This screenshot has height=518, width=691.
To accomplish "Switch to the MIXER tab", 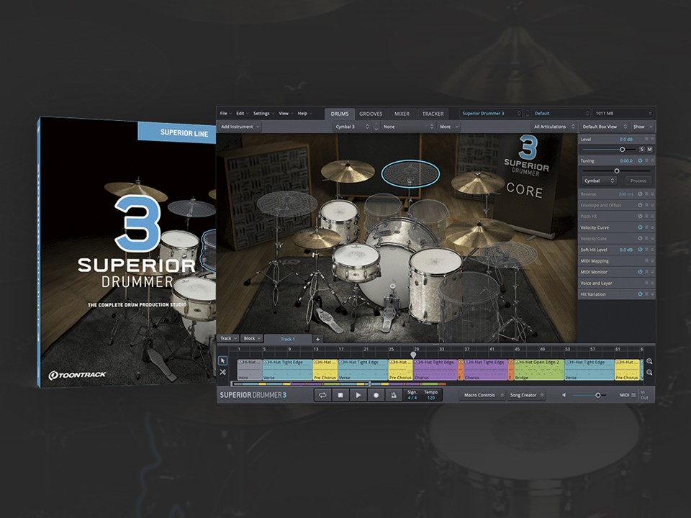I will tap(402, 114).
